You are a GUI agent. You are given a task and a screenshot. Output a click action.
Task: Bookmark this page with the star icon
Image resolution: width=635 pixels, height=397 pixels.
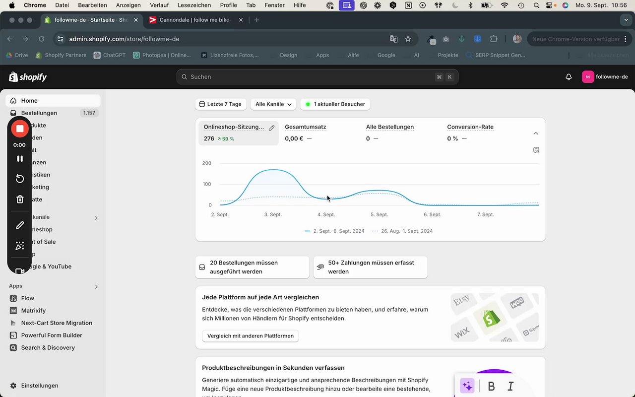tap(408, 39)
